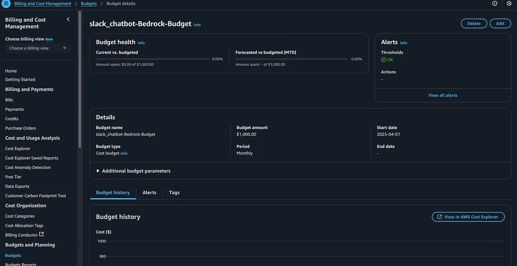The width and height of the screenshot is (517, 266).
Task: Go to Budgets breadcrumb link
Action: pos(89,4)
